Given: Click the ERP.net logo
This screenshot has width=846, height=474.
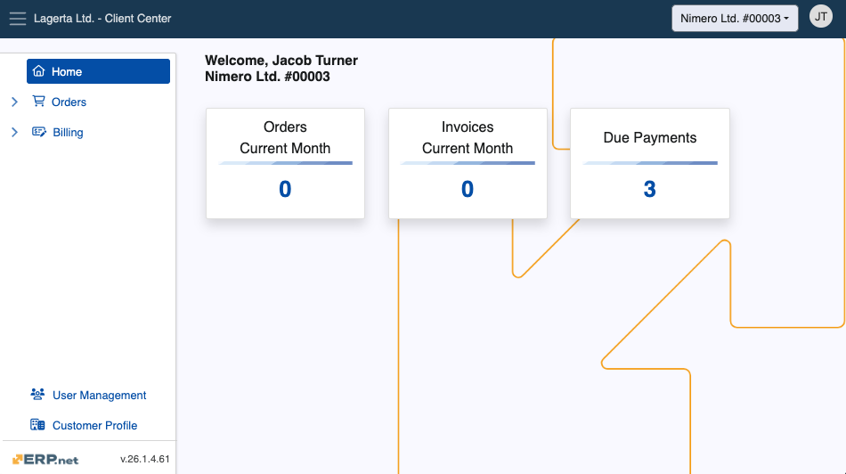Looking at the screenshot, I should click(45, 460).
